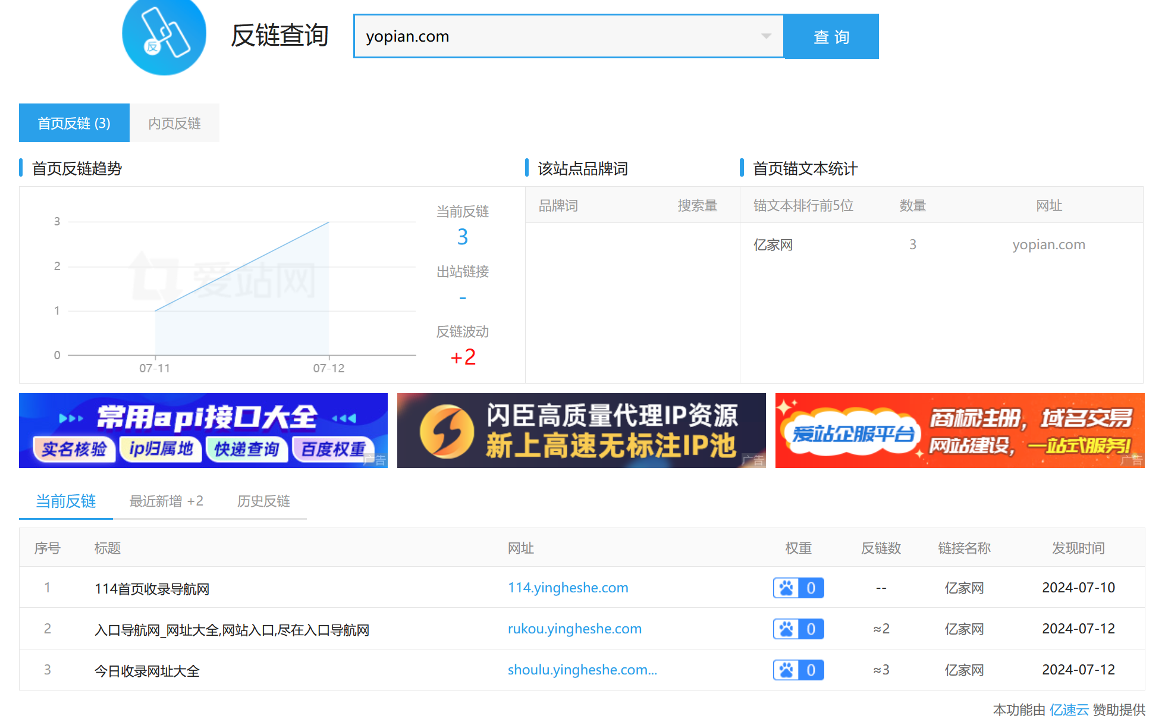Click the 品牌词 column header
This screenshot has height=725, width=1165.
tap(558, 206)
